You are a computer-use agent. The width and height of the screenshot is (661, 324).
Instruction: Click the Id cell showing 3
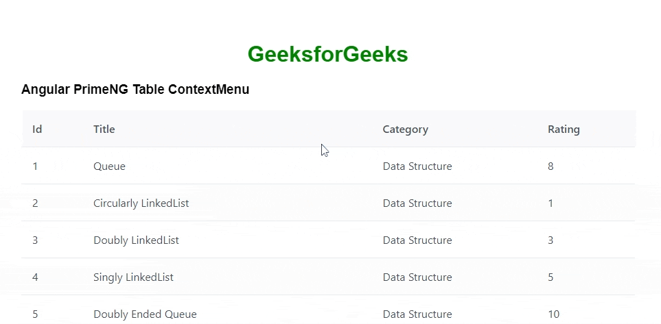pos(35,240)
